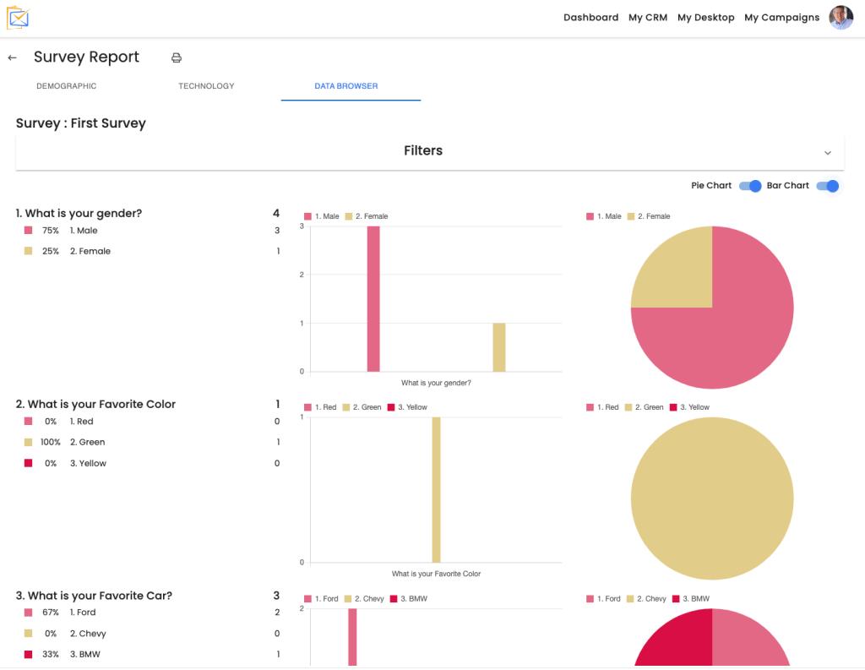
Task: Navigate to My CRM
Action: coord(646,17)
